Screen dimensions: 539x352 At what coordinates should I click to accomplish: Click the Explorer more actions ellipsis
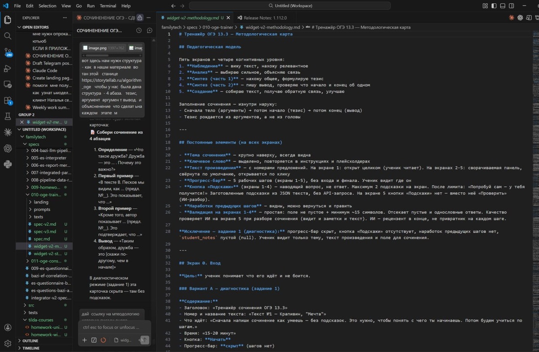pyautogui.click(x=66, y=18)
